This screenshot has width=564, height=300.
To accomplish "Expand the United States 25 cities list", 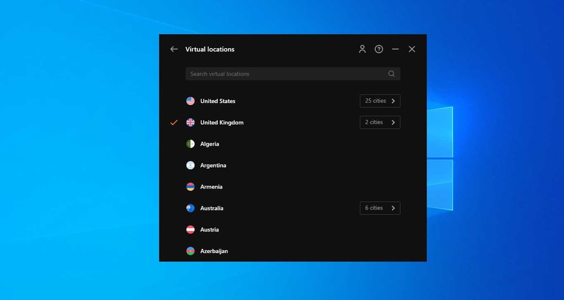I will coord(380,101).
